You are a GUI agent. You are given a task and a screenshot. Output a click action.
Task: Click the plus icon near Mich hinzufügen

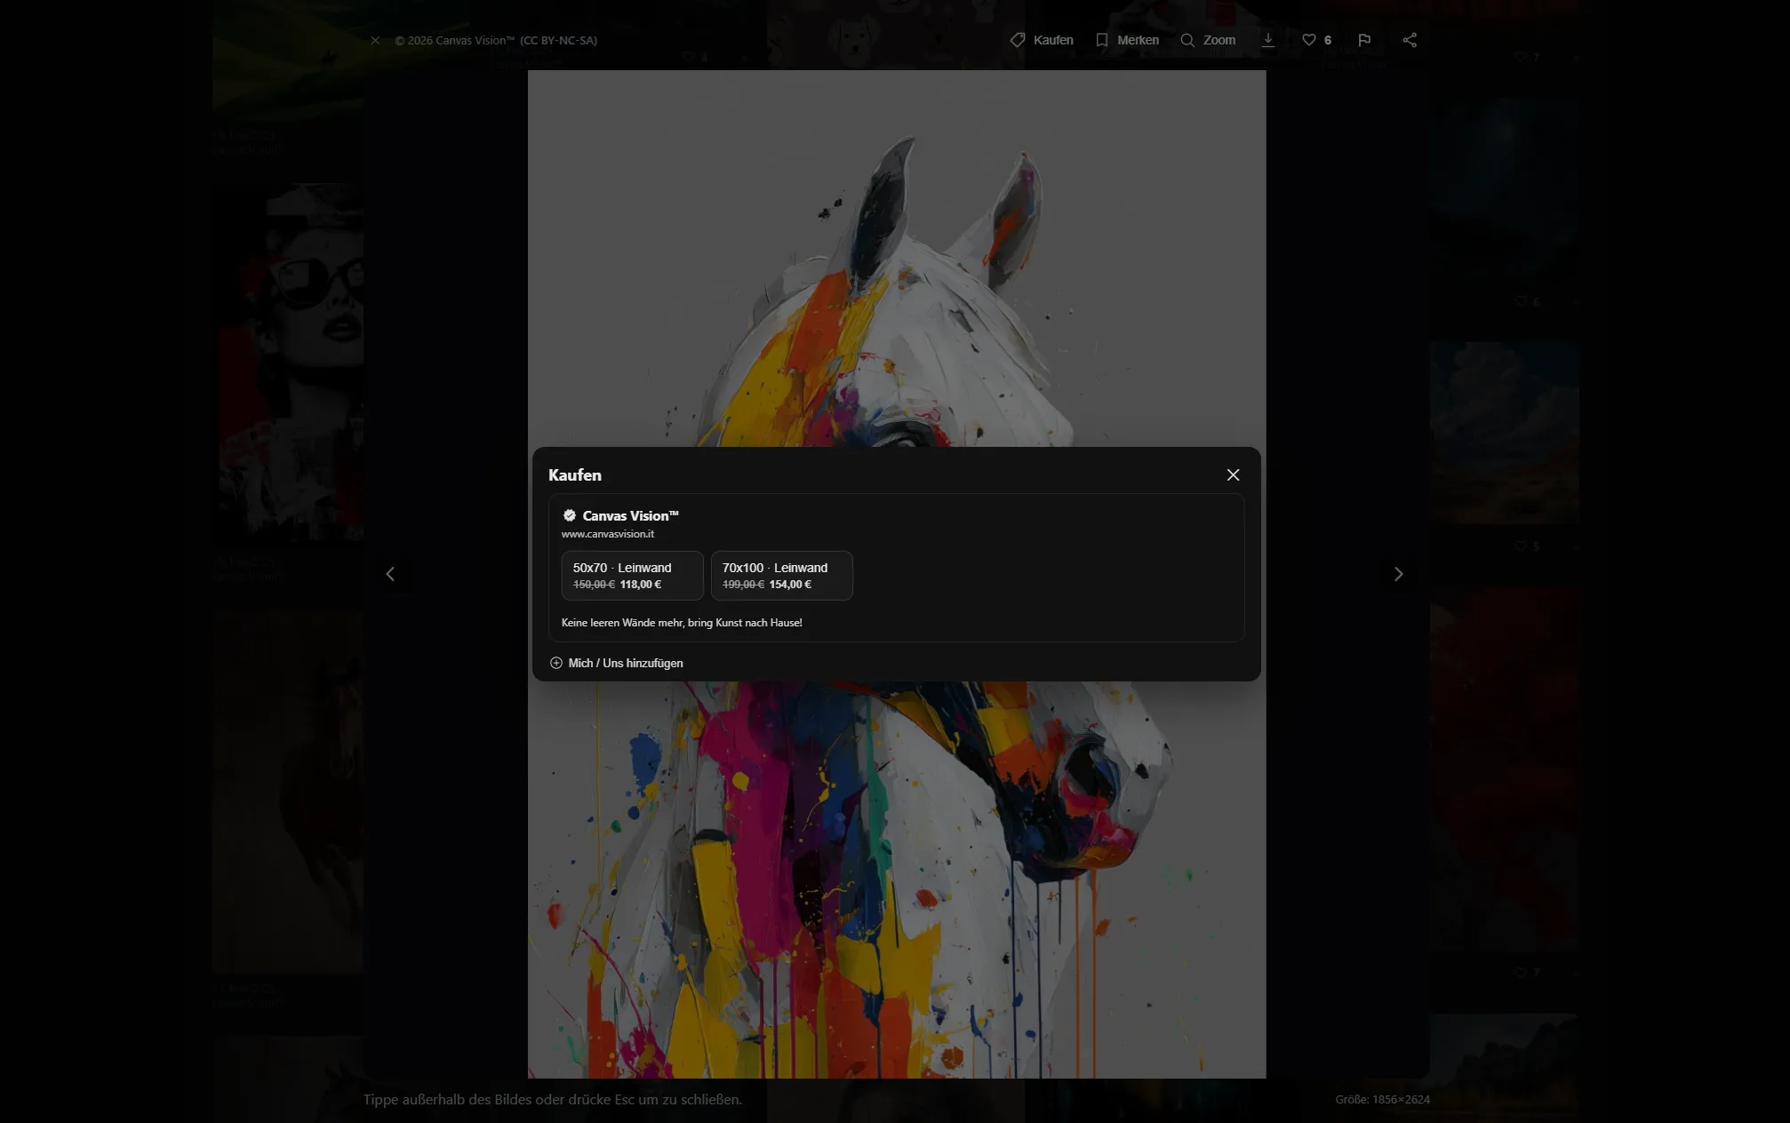click(x=556, y=663)
